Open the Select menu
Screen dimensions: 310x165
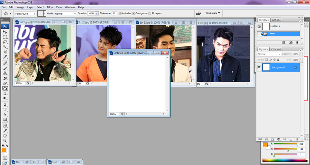[40, 7]
